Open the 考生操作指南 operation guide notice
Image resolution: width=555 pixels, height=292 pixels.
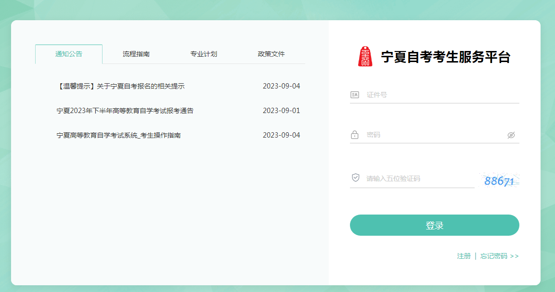tap(120, 135)
